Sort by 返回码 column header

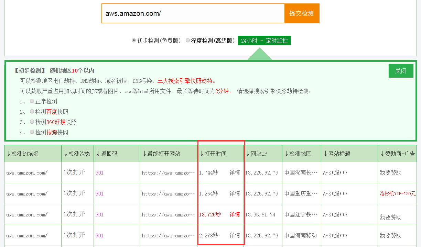click(117, 154)
